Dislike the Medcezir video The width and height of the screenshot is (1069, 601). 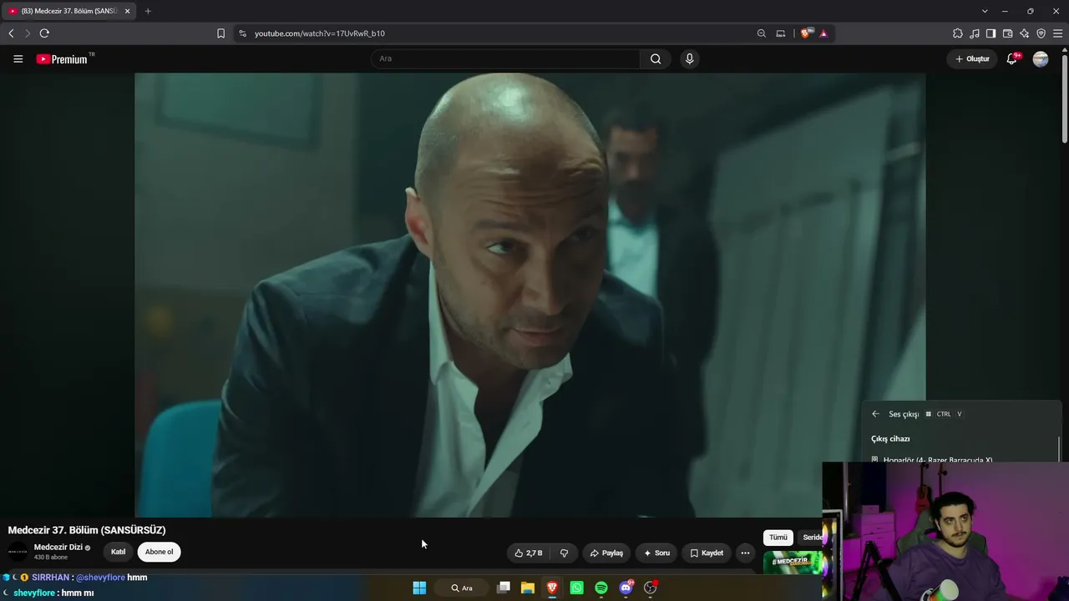(x=564, y=553)
